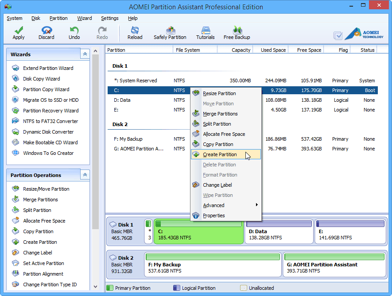Image resolution: width=392 pixels, height=296 pixels.
Task: Click the Apply toolbar icon
Action: click(x=18, y=33)
